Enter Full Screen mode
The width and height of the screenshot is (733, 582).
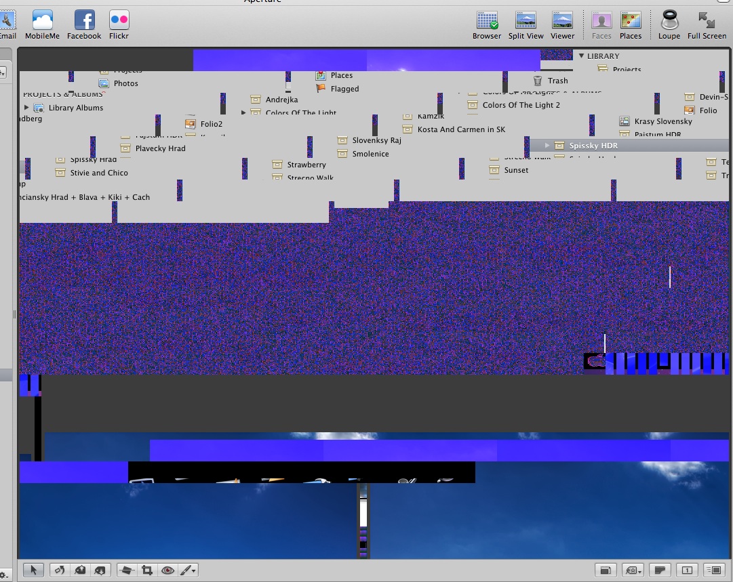coord(707,25)
